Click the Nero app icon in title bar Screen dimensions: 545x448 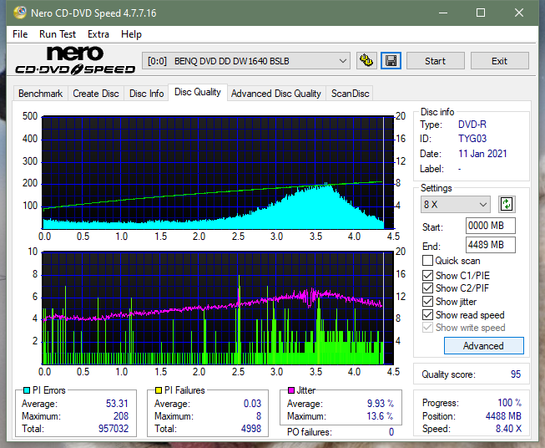(20, 13)
